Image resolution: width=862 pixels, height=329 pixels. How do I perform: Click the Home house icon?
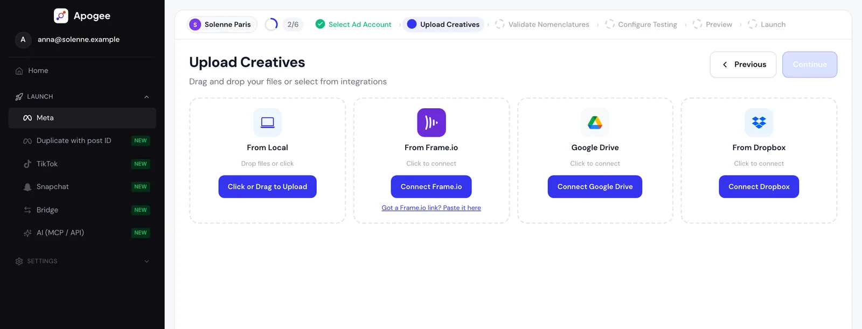[19, 71]
